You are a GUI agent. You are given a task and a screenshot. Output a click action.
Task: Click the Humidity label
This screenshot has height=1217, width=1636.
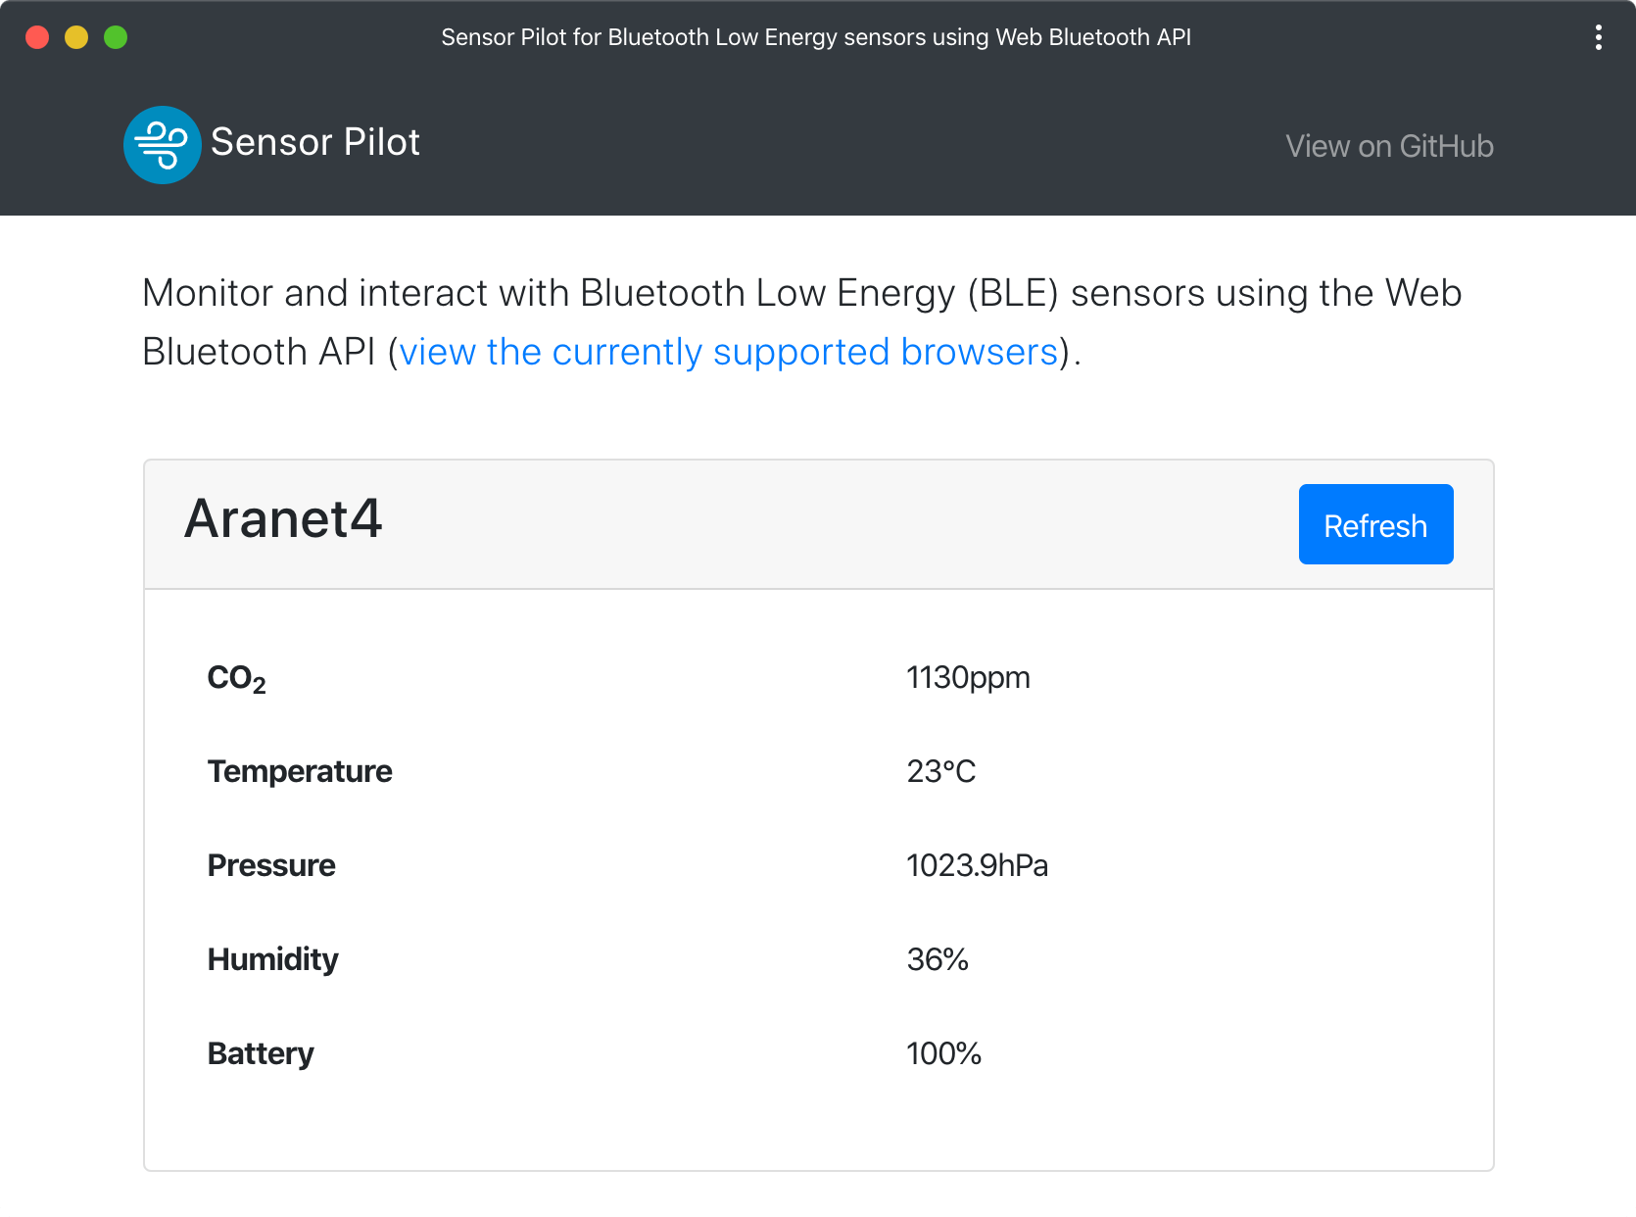pyautogui.click(x=272, y=958)
